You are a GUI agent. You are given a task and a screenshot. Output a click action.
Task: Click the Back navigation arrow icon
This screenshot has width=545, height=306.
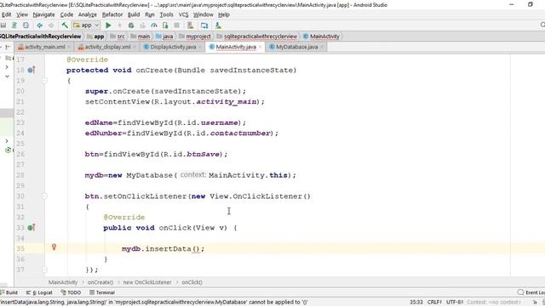click(40, 25)
